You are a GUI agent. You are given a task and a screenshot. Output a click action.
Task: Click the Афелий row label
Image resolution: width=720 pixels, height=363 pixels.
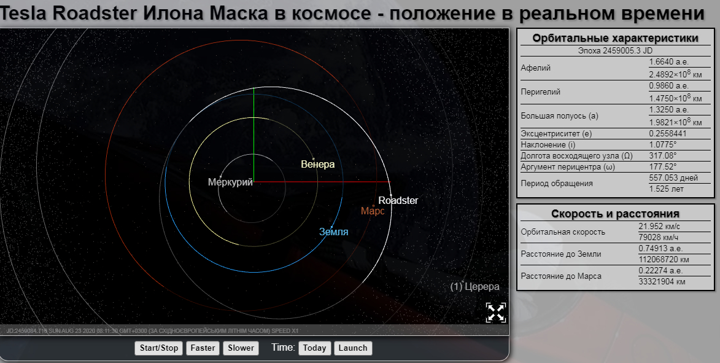535,68
